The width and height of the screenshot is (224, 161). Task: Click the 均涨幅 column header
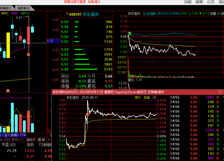tap(45, 145)
